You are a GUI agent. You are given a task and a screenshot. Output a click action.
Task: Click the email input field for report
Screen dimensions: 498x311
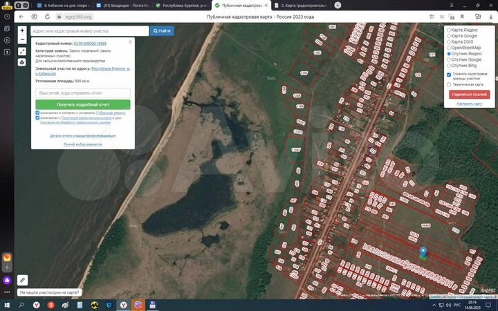coord(83,93)
